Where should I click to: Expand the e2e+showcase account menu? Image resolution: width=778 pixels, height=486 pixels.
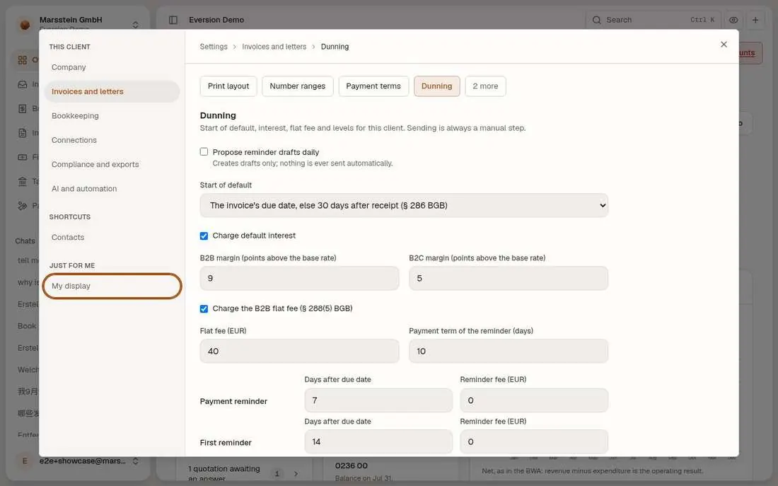136,461
